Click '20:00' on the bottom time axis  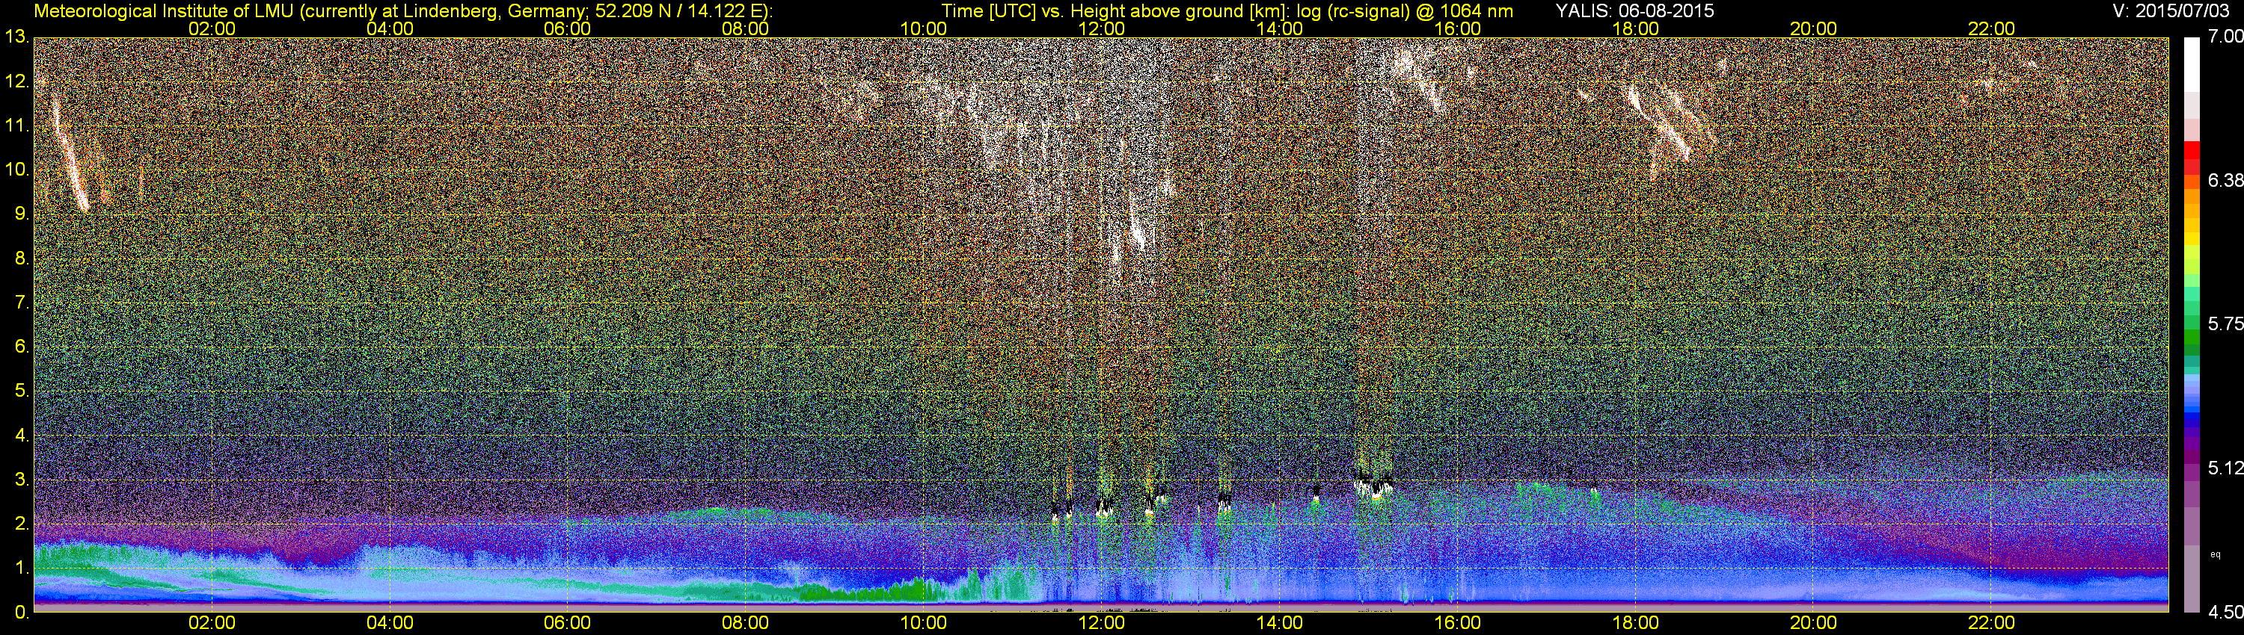tap(1813, 623)
